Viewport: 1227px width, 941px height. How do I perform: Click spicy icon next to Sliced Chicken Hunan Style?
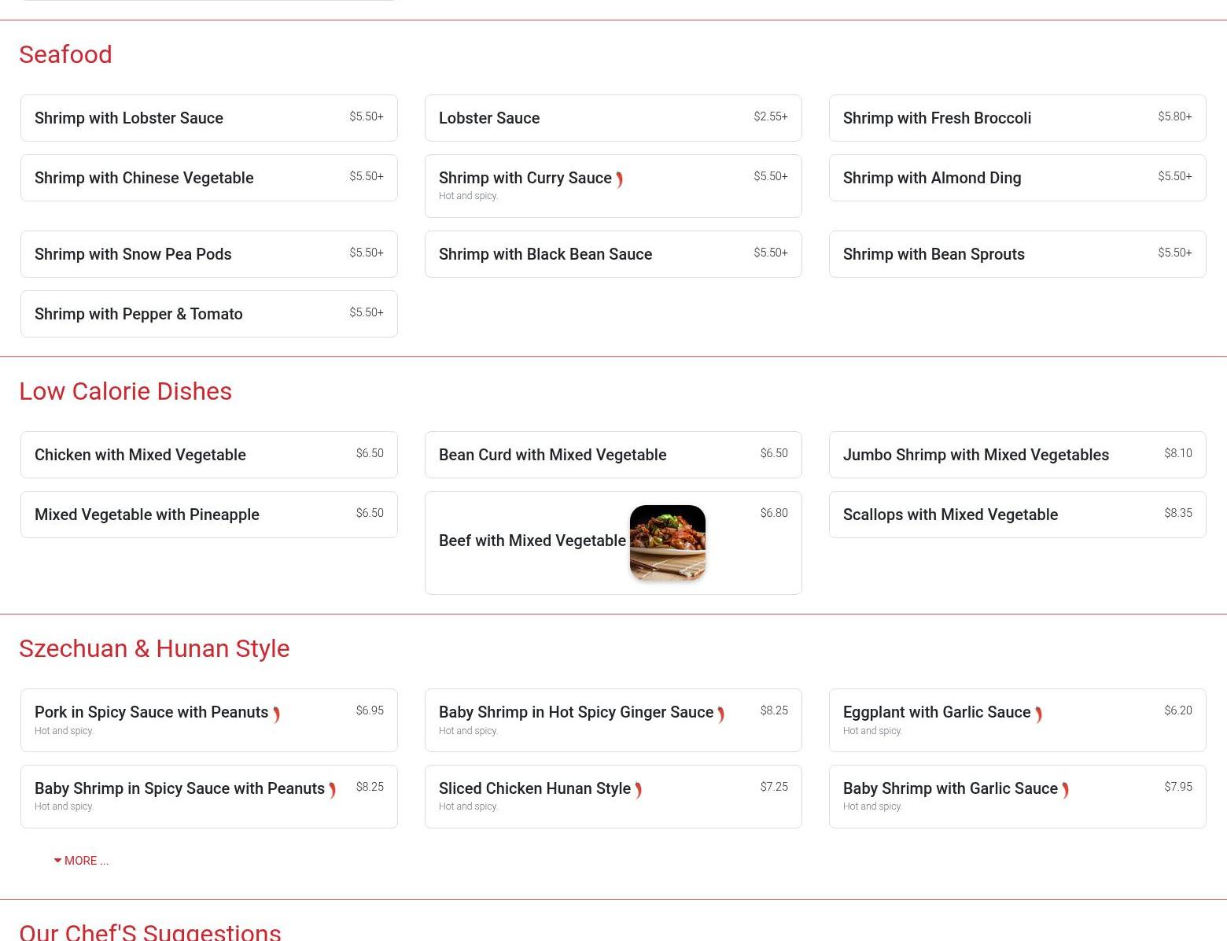click(x=638, y=790)
